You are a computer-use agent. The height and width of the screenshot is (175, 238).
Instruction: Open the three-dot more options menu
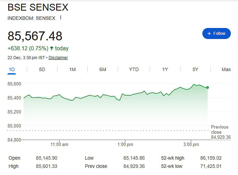click(x=61, y=18)
